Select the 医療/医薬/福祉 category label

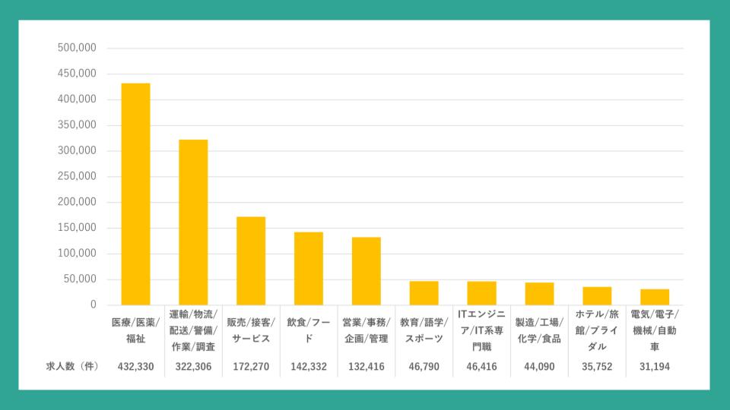click(x=135, y=330)
